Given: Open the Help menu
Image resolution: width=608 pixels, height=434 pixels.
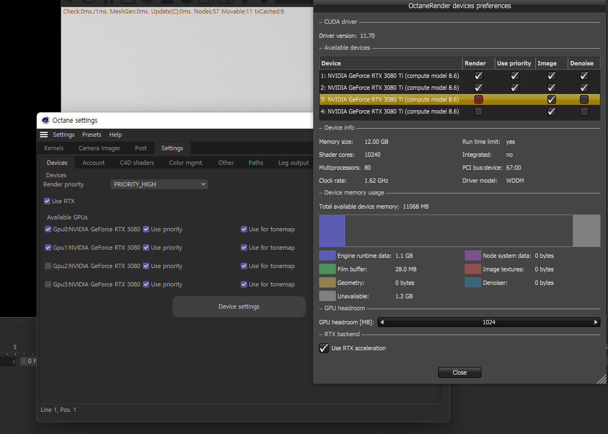Looking at the screenshot, I should (115, 135).
